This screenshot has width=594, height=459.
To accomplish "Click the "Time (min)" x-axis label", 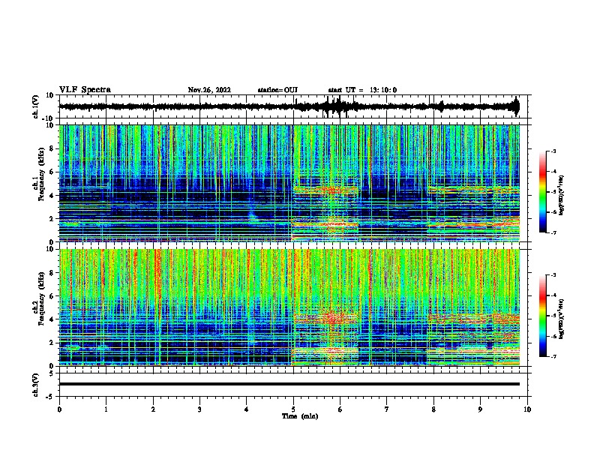I will click(300, 416).
